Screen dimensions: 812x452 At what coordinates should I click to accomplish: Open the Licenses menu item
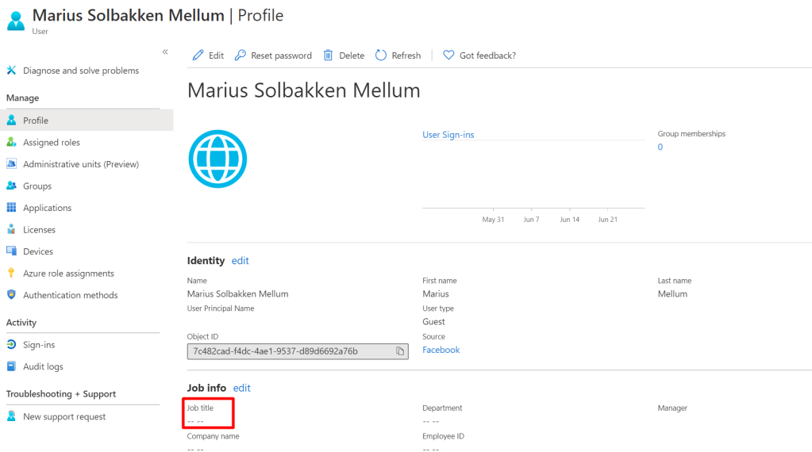(x=39, y=230)
